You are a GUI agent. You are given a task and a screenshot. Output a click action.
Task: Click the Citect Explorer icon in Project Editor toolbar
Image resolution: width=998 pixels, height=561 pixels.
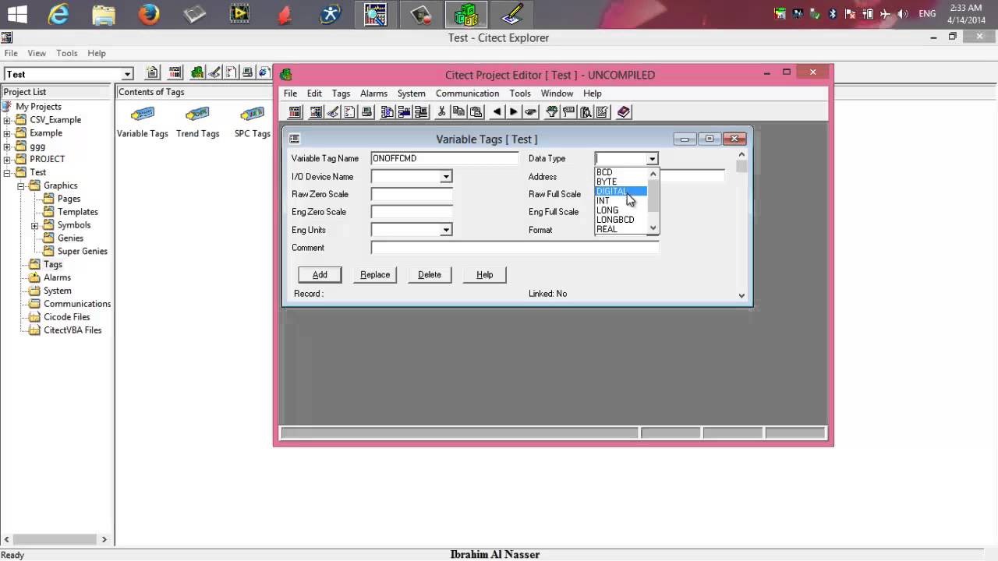pos(294,111)
